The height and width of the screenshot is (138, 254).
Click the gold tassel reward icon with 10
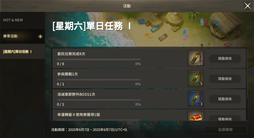(x=196, y=58)
